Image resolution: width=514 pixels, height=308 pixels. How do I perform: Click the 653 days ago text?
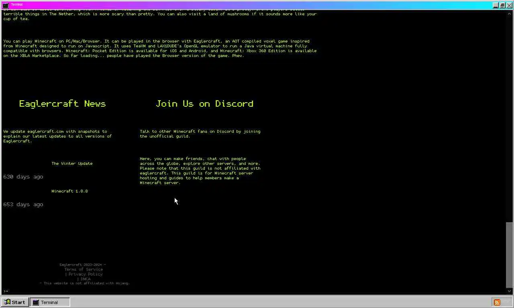coord(23,205)
